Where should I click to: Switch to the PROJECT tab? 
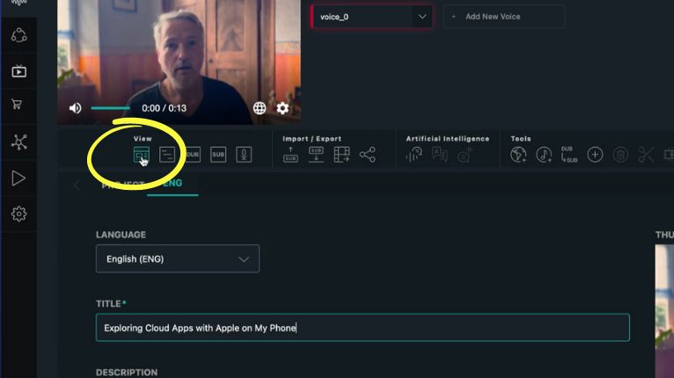click(x=122, y=185)
